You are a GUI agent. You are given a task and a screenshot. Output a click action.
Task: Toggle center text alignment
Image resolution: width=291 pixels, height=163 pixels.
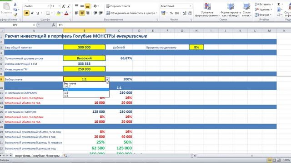(x=82, y=13)
